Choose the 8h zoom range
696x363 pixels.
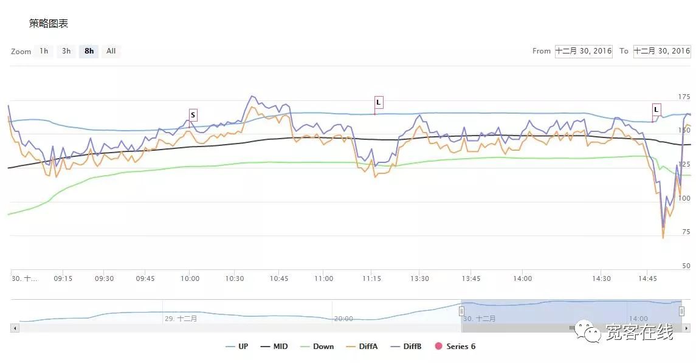pyautogui.click(x=89, y=51)
